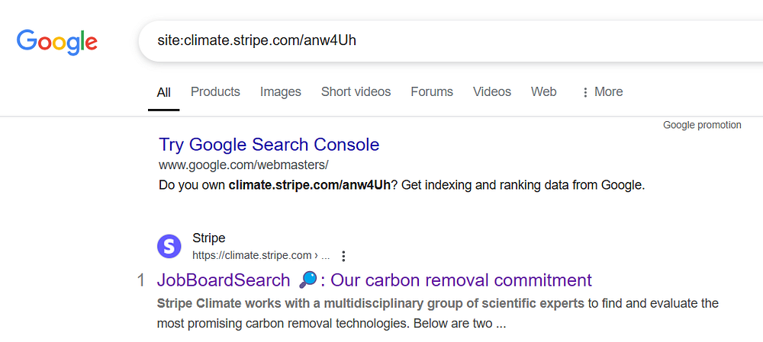Click the www.google.com/webmasters/ URL
This screenshot has width=763, height=342.
click(x=243, y=165)
